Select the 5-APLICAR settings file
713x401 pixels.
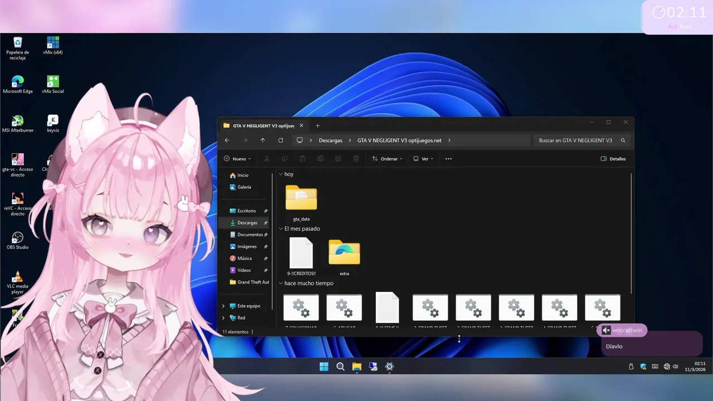344,311
